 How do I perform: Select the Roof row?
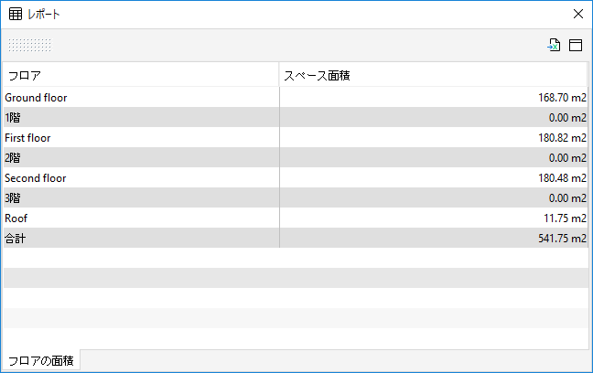[x=296, y=218]
